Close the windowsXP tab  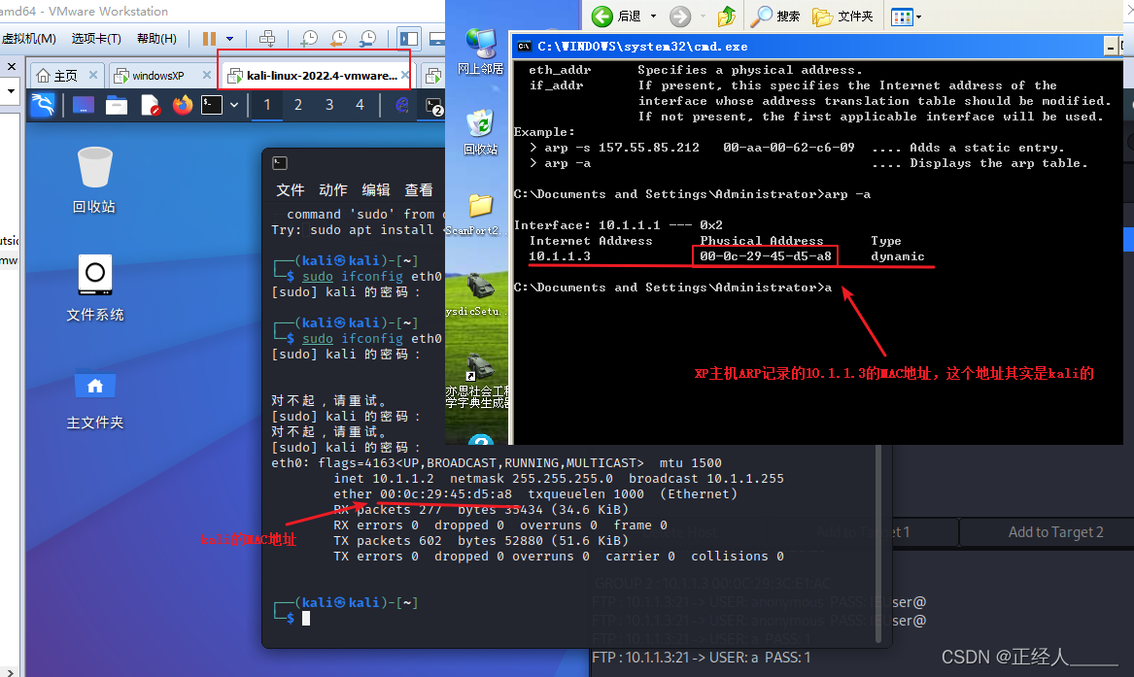click(x=207, y=75)
